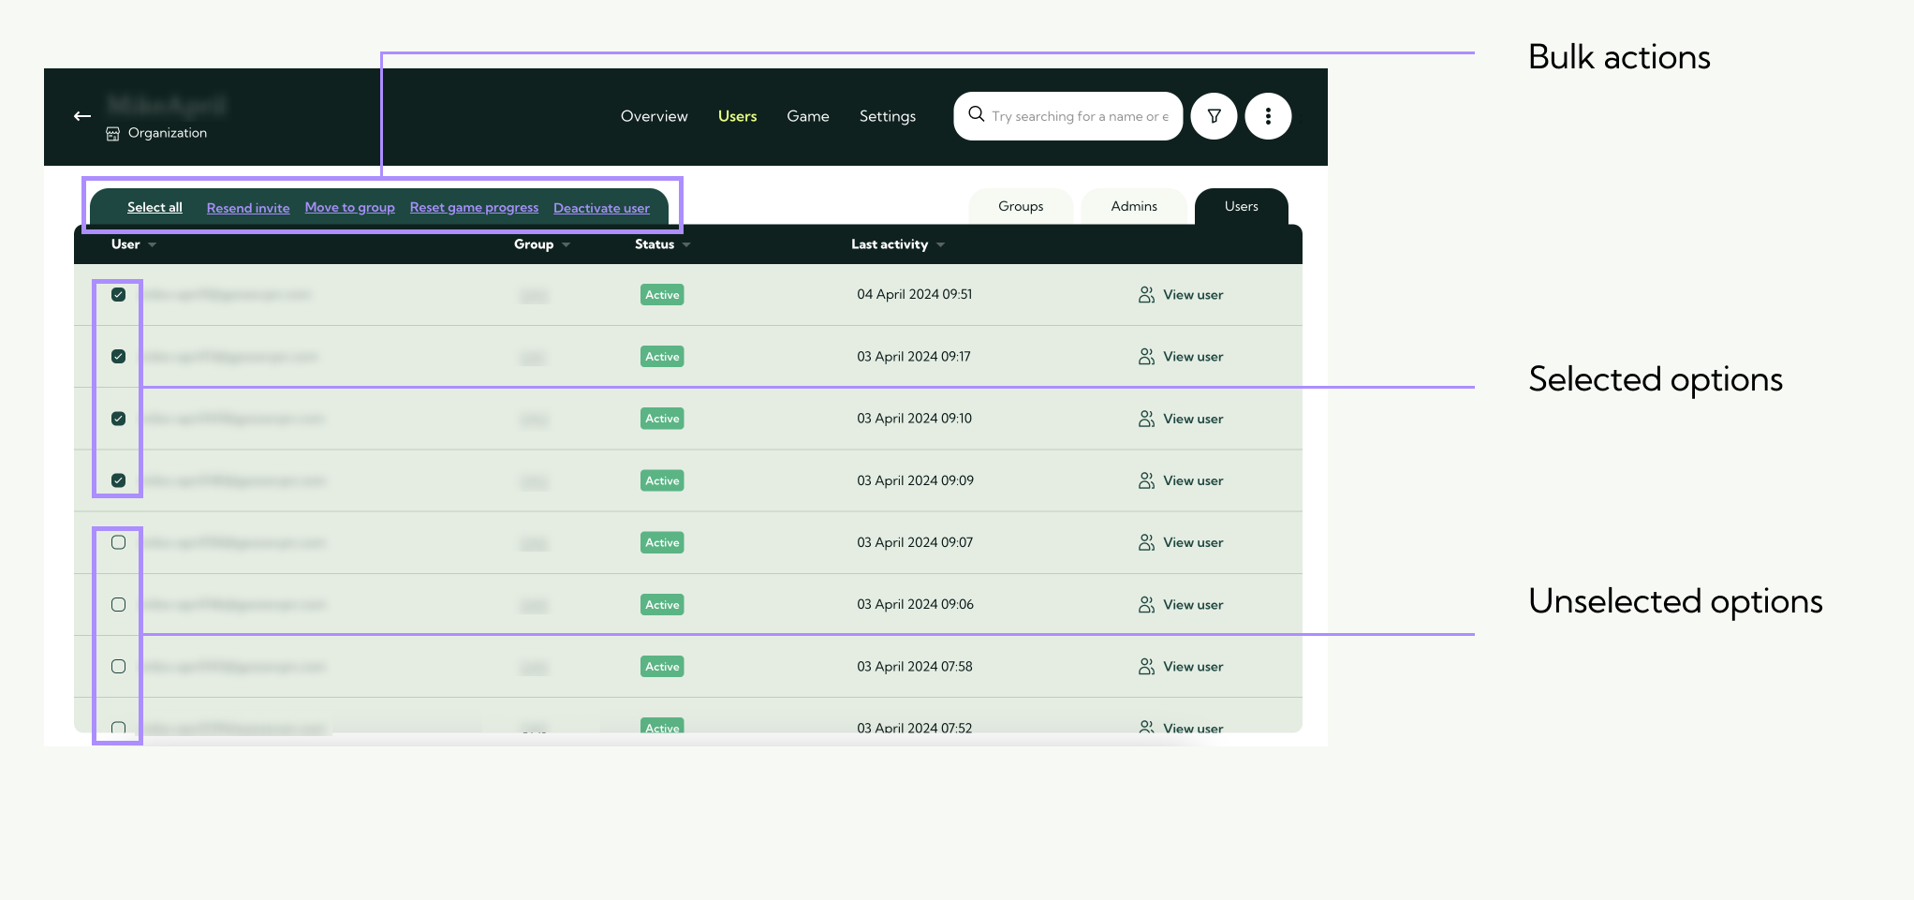Open the Group column dropdown arrow
The height and width of the screenshot is (900, 1914).
[566, 245]
